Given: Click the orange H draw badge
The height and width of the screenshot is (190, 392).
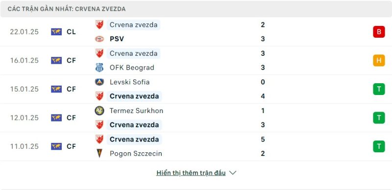Looking at the screenshot, I should (x=379, y=60).
